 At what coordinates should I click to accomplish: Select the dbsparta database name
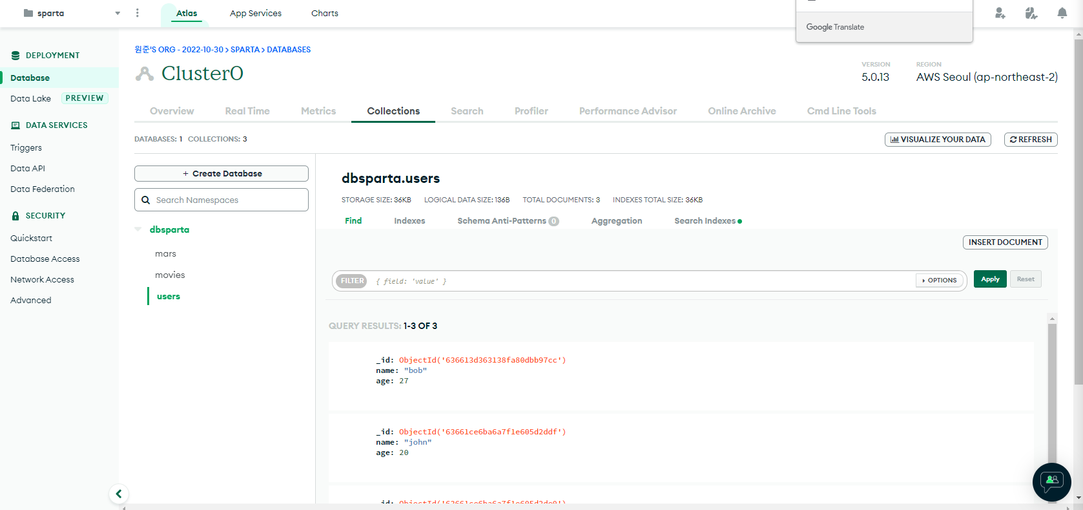click(169, 229)
